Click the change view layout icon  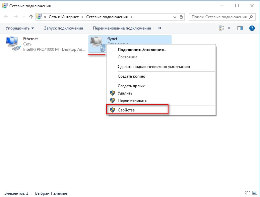[x=222, y=28]
